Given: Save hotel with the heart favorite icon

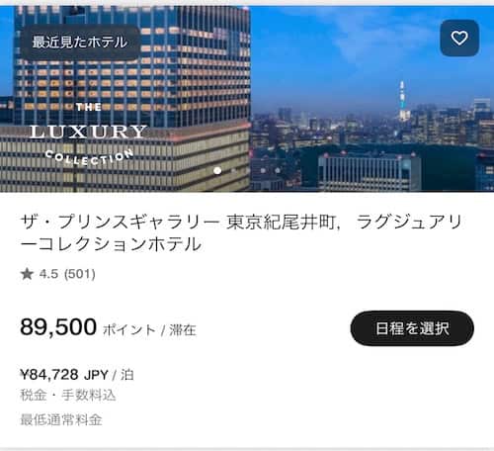Looking at the screenshot, I should (x=459, y=38).
